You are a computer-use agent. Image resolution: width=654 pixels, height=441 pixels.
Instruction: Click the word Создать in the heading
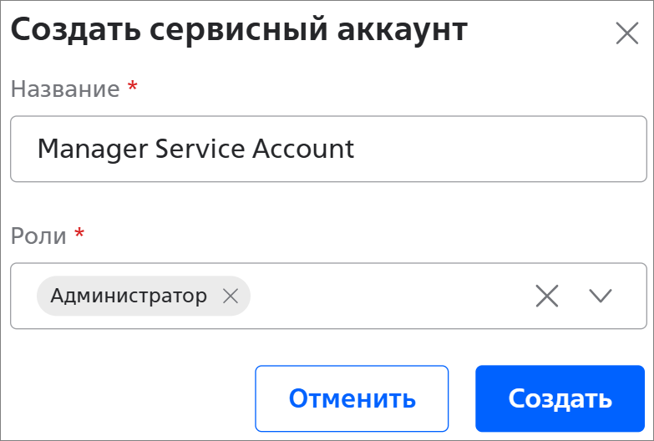(x=67, y=31)
